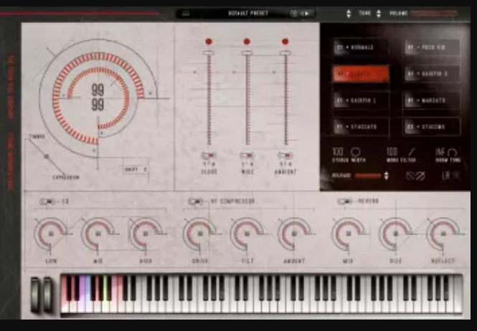
Task: Select the Marcato articulation
Action: [432, 100]
